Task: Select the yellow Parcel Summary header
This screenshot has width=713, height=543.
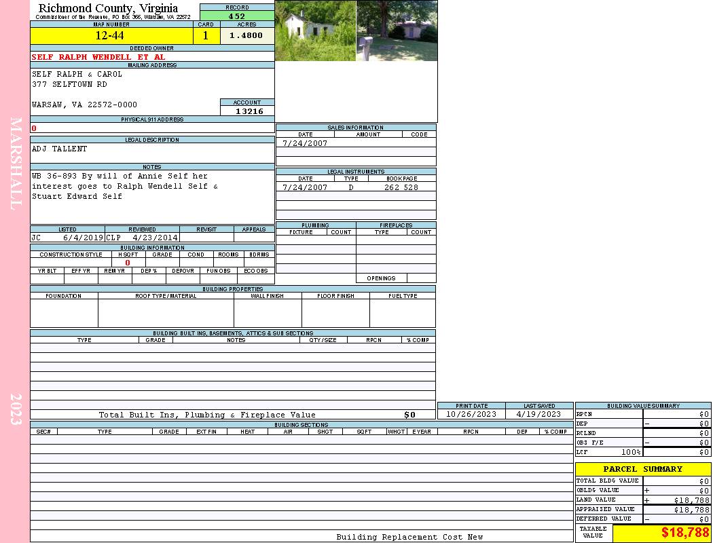Action: pos(642,469)
